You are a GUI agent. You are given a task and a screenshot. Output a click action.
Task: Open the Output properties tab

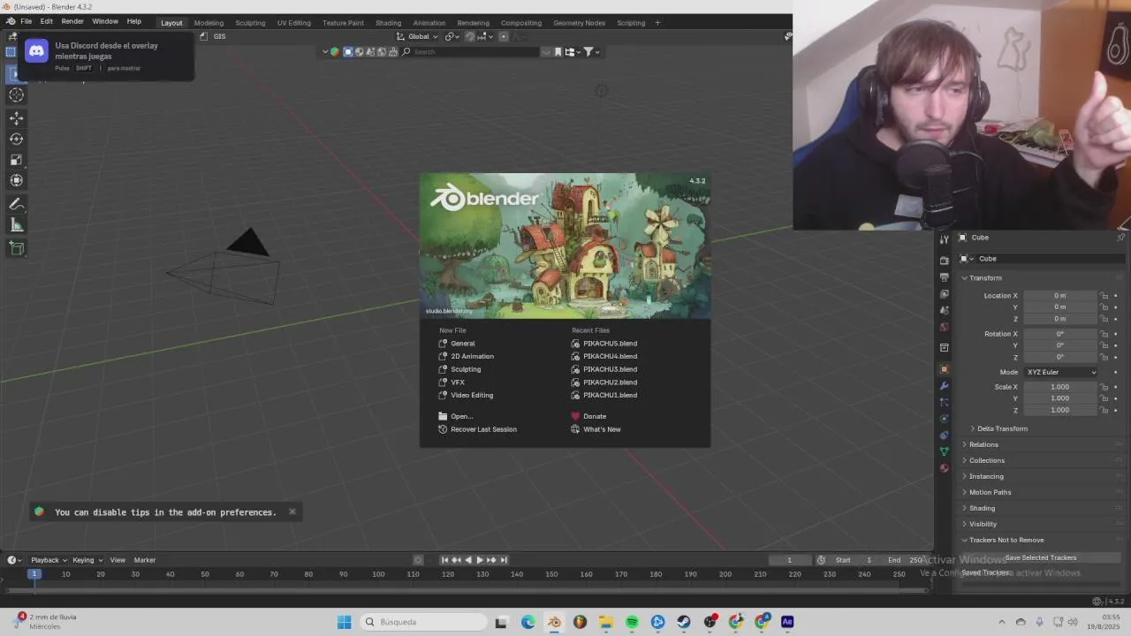pyautogui.click(x=944, y=277)
